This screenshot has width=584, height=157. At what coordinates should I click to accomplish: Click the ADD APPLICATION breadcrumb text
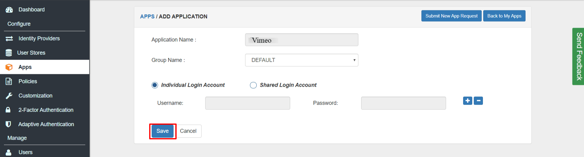click(x=183, y=17)
